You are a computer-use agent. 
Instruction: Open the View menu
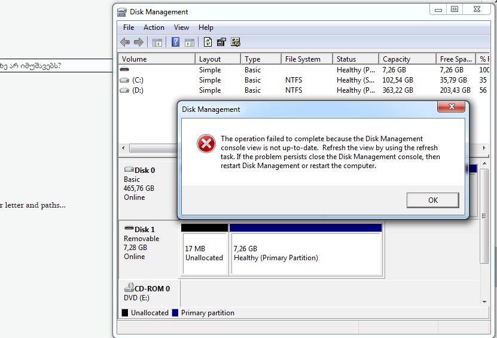[181, 28]
